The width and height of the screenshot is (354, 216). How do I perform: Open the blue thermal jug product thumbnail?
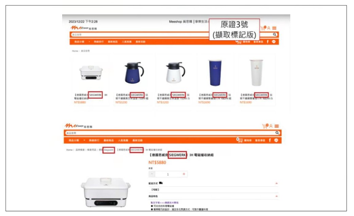tap(134, 73)
